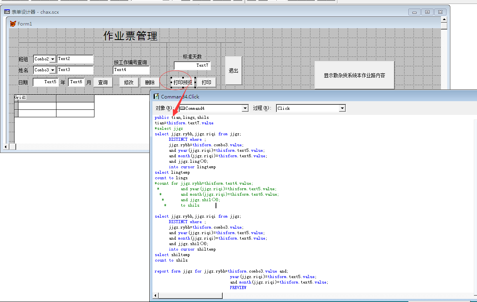Click the form designer scroll left arrow
This screenshot has height=302, width=477.
click(6, 147)
